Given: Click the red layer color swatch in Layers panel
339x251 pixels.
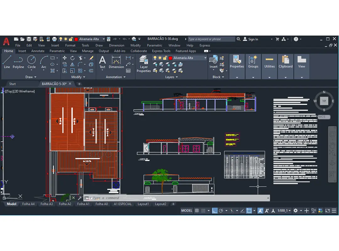Looking at the screenshot, I should tap(170, 58).
